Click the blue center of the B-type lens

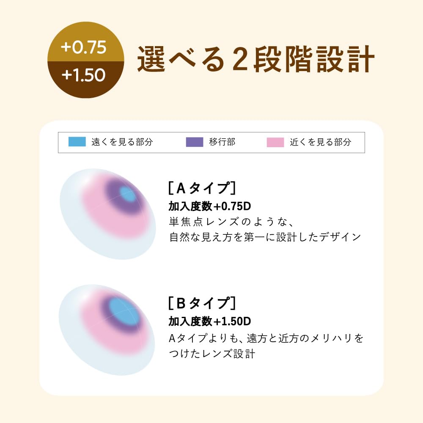(125, 310)
